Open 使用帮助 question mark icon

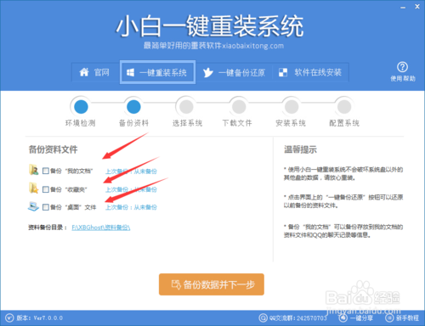[x=402, y=67]
